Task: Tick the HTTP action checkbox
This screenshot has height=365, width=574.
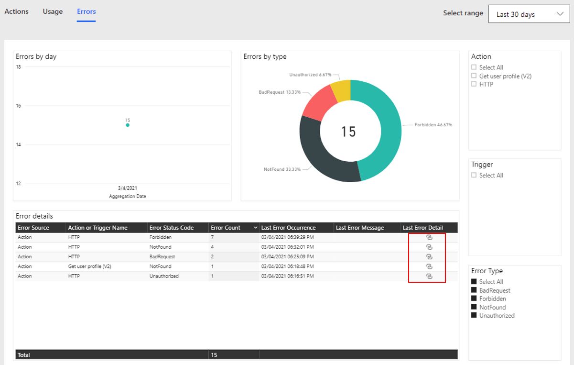Action: click(x=474, y=84)
